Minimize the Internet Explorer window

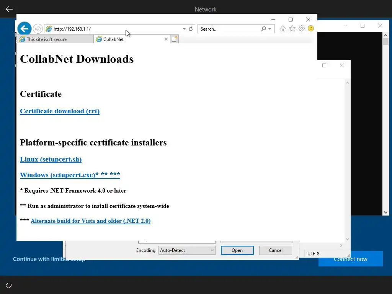pyautogui.click(x=273, y=20)
